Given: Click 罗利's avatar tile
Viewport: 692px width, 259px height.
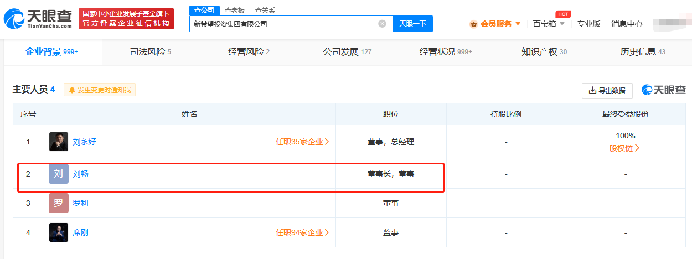Looking at the screenshot, I should pos(59,203).
